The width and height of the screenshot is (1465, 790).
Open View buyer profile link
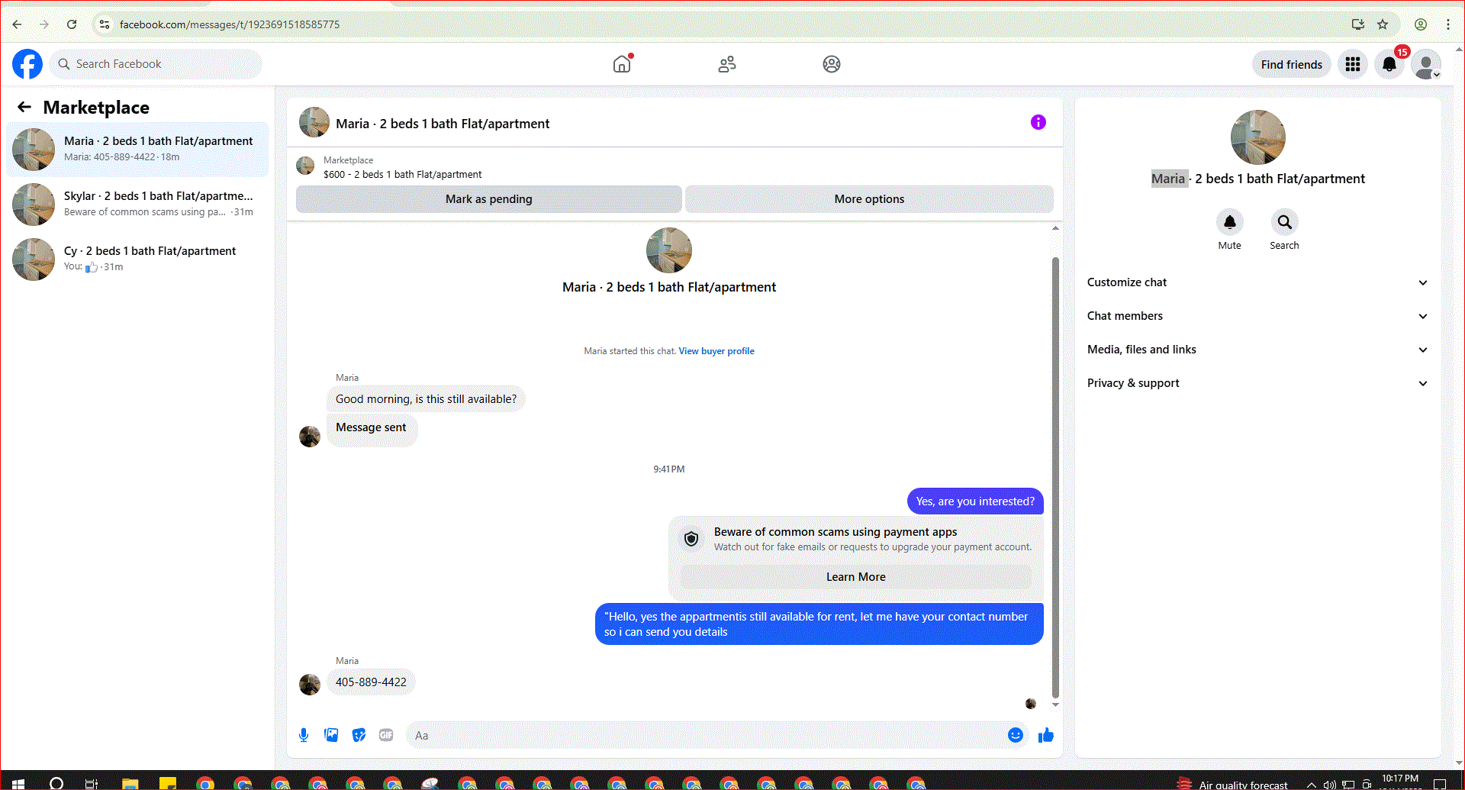[716, 351]
